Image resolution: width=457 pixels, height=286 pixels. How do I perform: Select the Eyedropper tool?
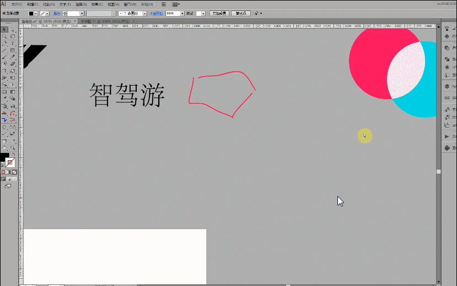4,99
